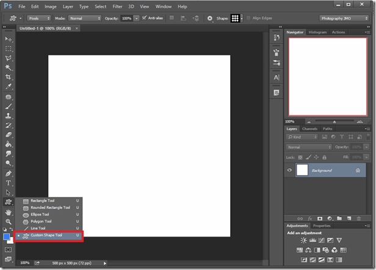Open the Mode Normal dropdown
This screenshot has height=270, width=376.
85,18
